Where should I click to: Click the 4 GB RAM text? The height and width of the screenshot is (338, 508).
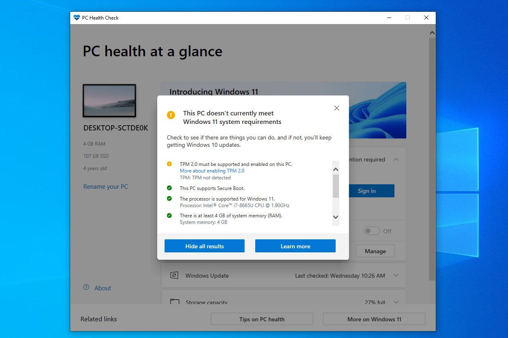[x=94, y=144]
